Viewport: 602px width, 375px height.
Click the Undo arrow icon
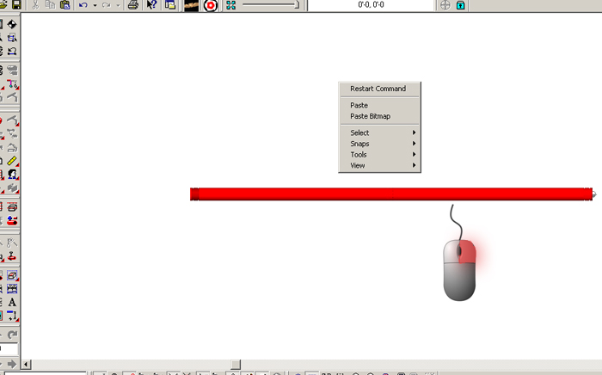(x=83, y=5)
